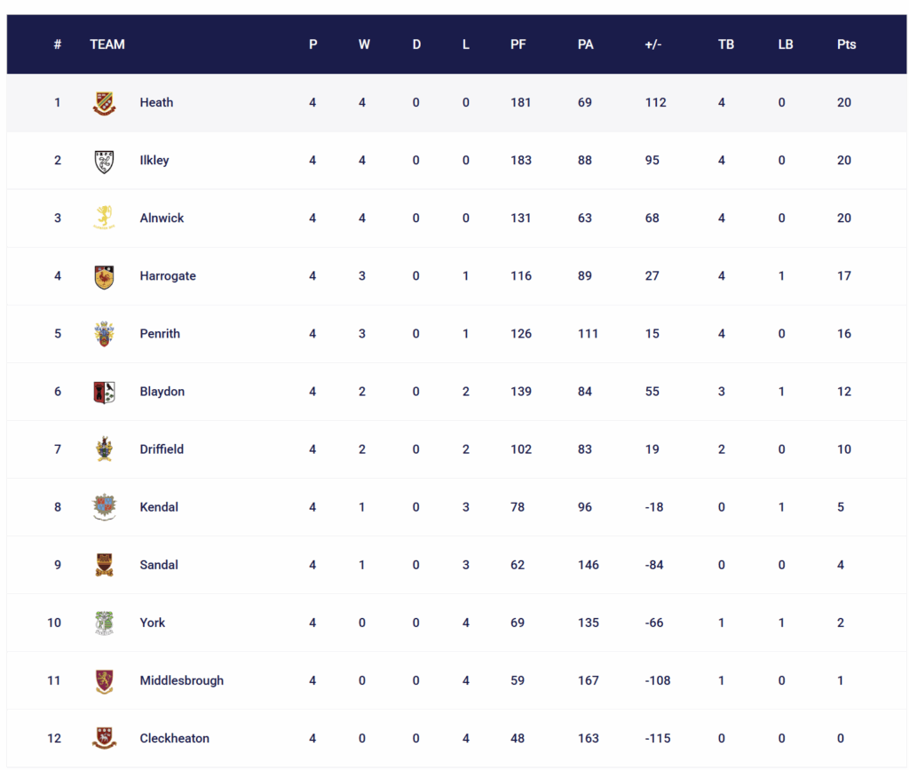Select the TB bonus column header
This screenshot has height=770, width=909.
(x=725, y=44)
